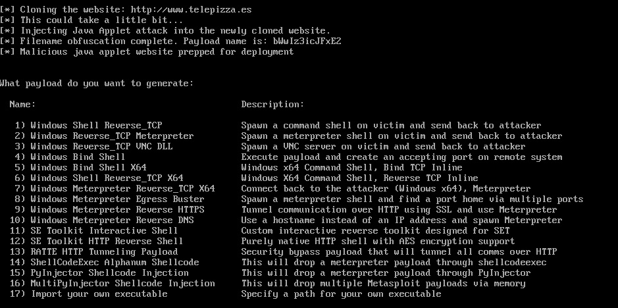Click the Description column header

[x=272, y=105]
